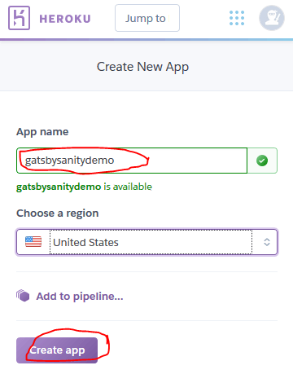This screenshot has height=383, width=293.
Task: Click the Create app button
Action: pos(57,350)
